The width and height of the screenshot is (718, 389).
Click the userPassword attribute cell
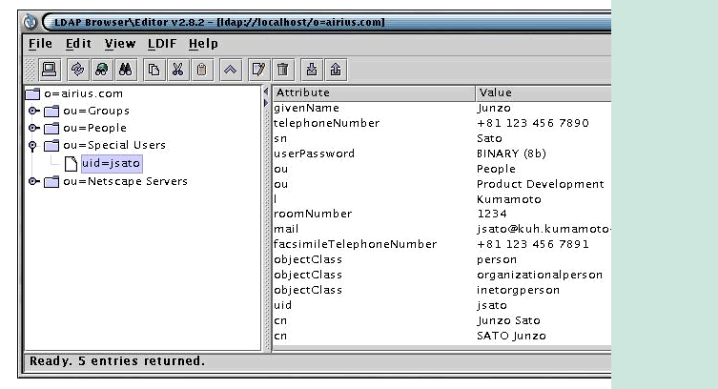coord(314,154)
